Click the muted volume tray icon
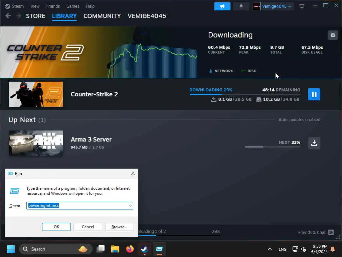342x257 pixels. [304, 249]
